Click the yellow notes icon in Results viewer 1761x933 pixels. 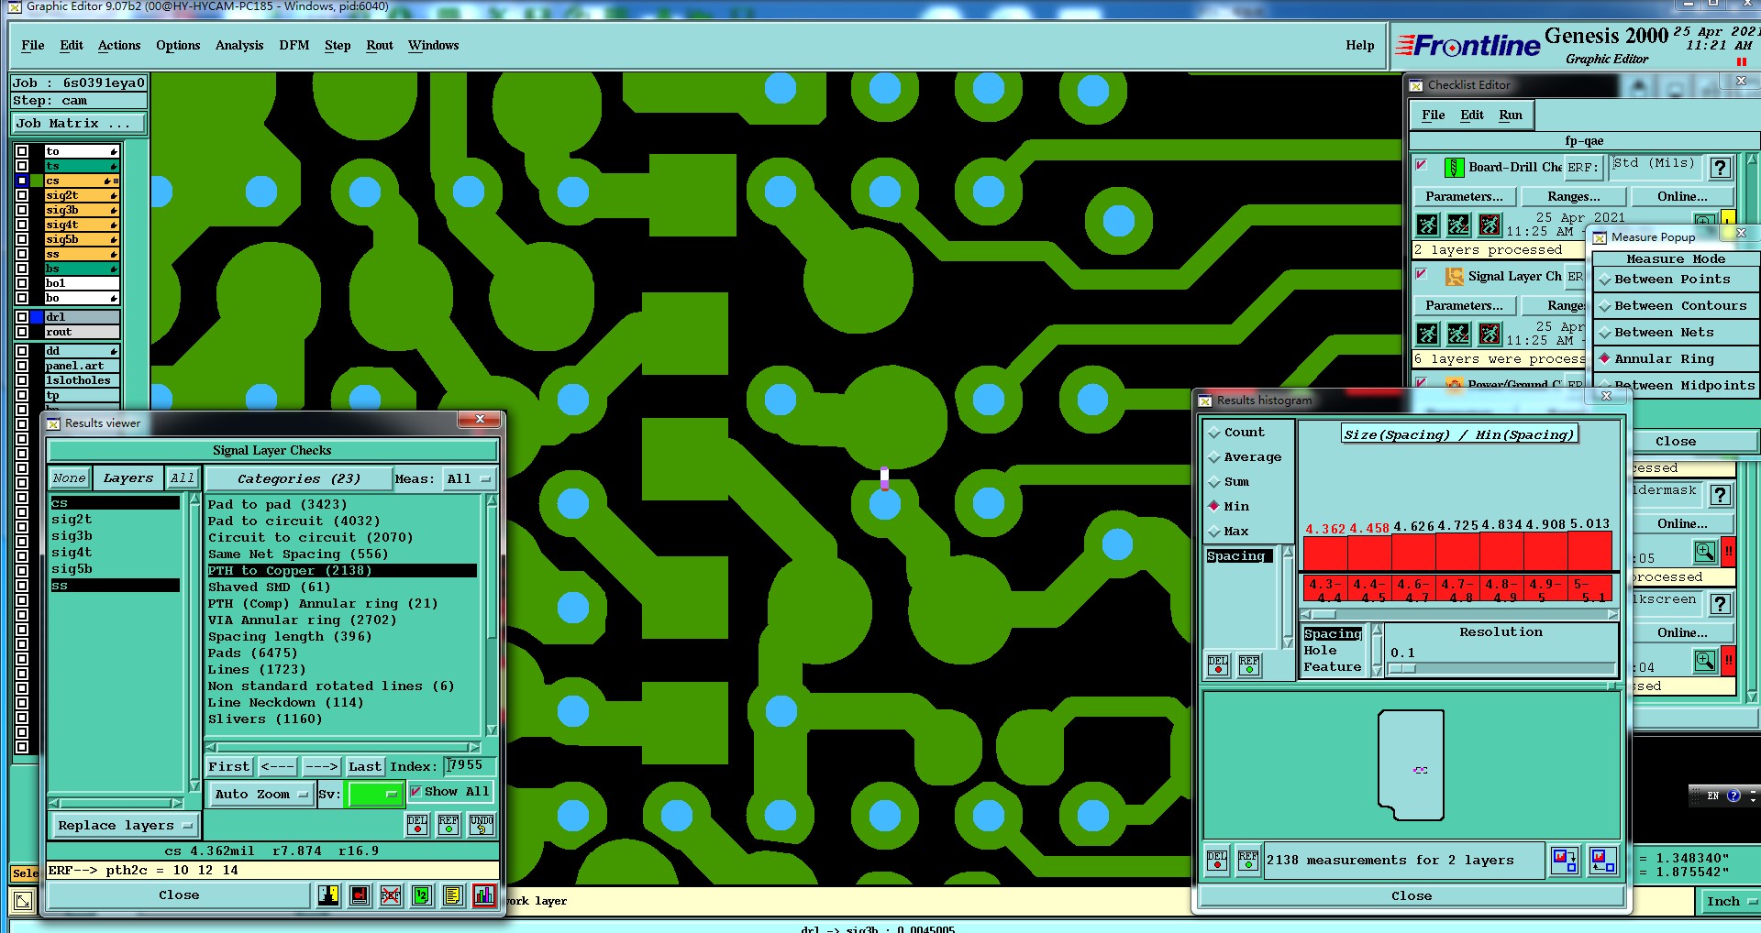pos(452,895)
